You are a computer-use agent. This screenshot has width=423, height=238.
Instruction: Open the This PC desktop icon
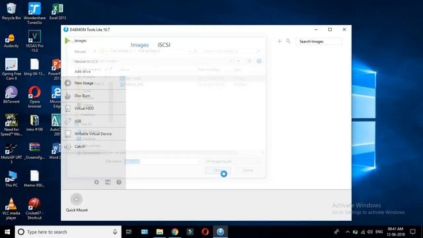coord(11,178)
